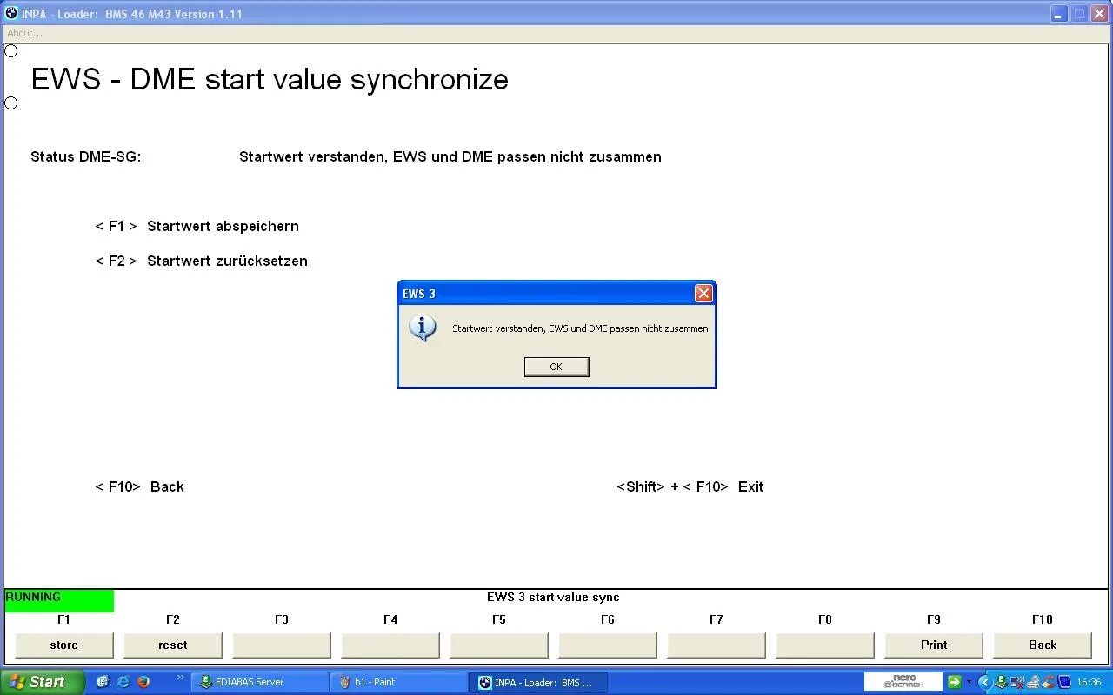Click the Windows Start button

(x=42, y=682)
